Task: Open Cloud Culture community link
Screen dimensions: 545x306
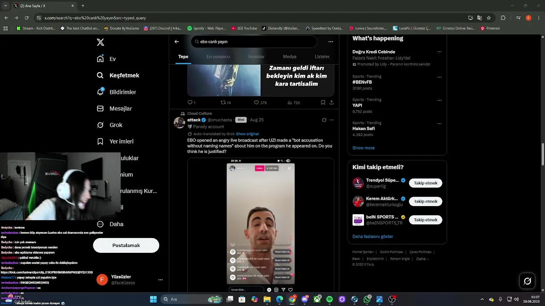Action: point(199,113)
